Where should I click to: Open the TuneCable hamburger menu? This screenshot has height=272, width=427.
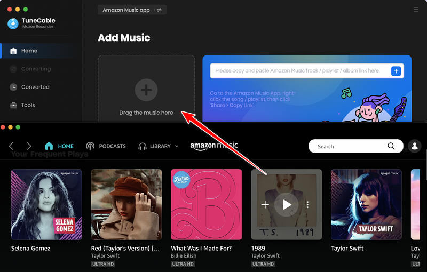416,10
